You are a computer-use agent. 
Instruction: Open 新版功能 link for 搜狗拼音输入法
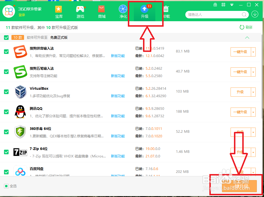118,56
